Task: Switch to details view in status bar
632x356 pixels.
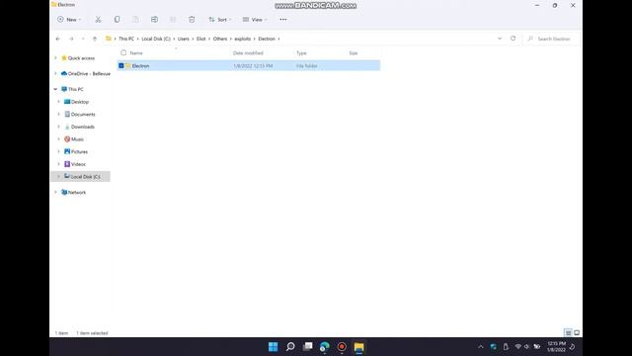Action: click(x=568, y=332)
